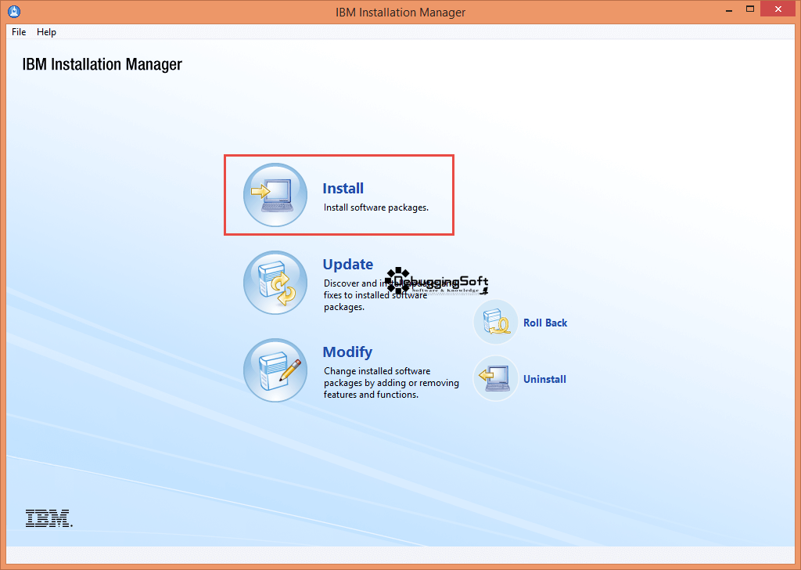801x570 pixels.
Task: Click the 'Change installed software' description text
Action: (391, 383)
